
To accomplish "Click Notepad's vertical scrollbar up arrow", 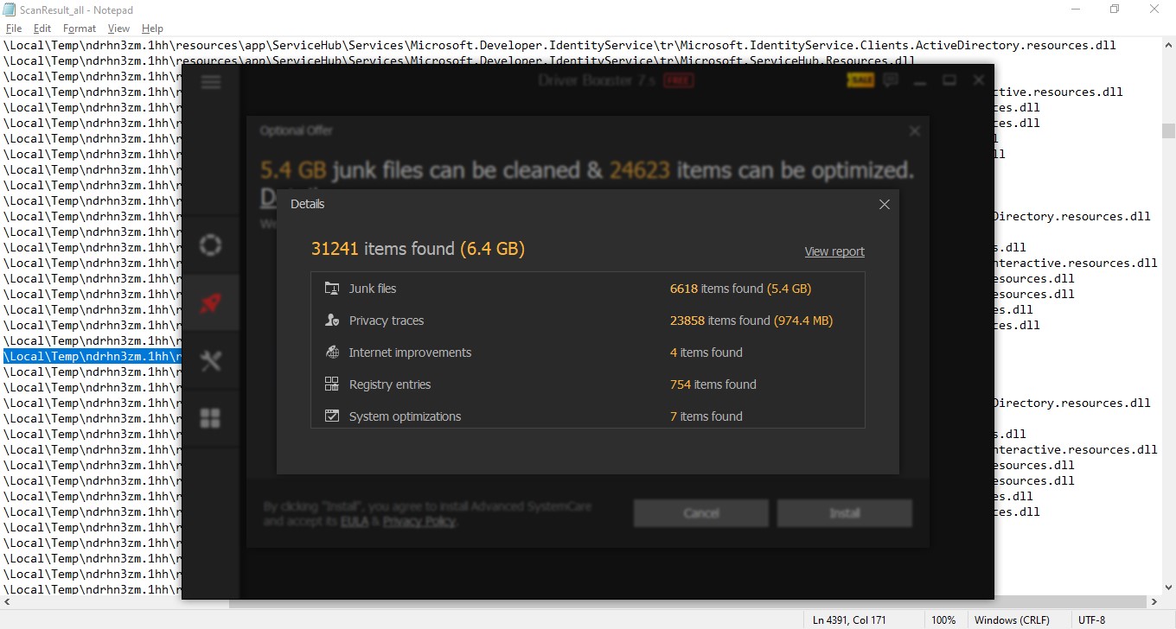I will 1168,44.
